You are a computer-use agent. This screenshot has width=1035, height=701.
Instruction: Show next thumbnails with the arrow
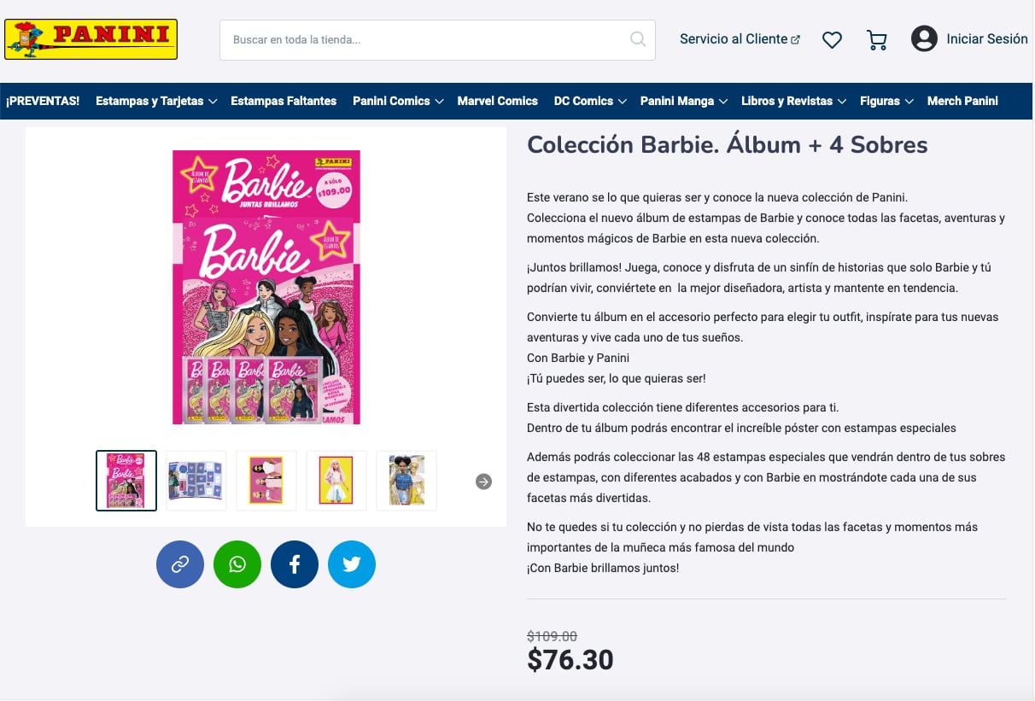coord(484,482)
